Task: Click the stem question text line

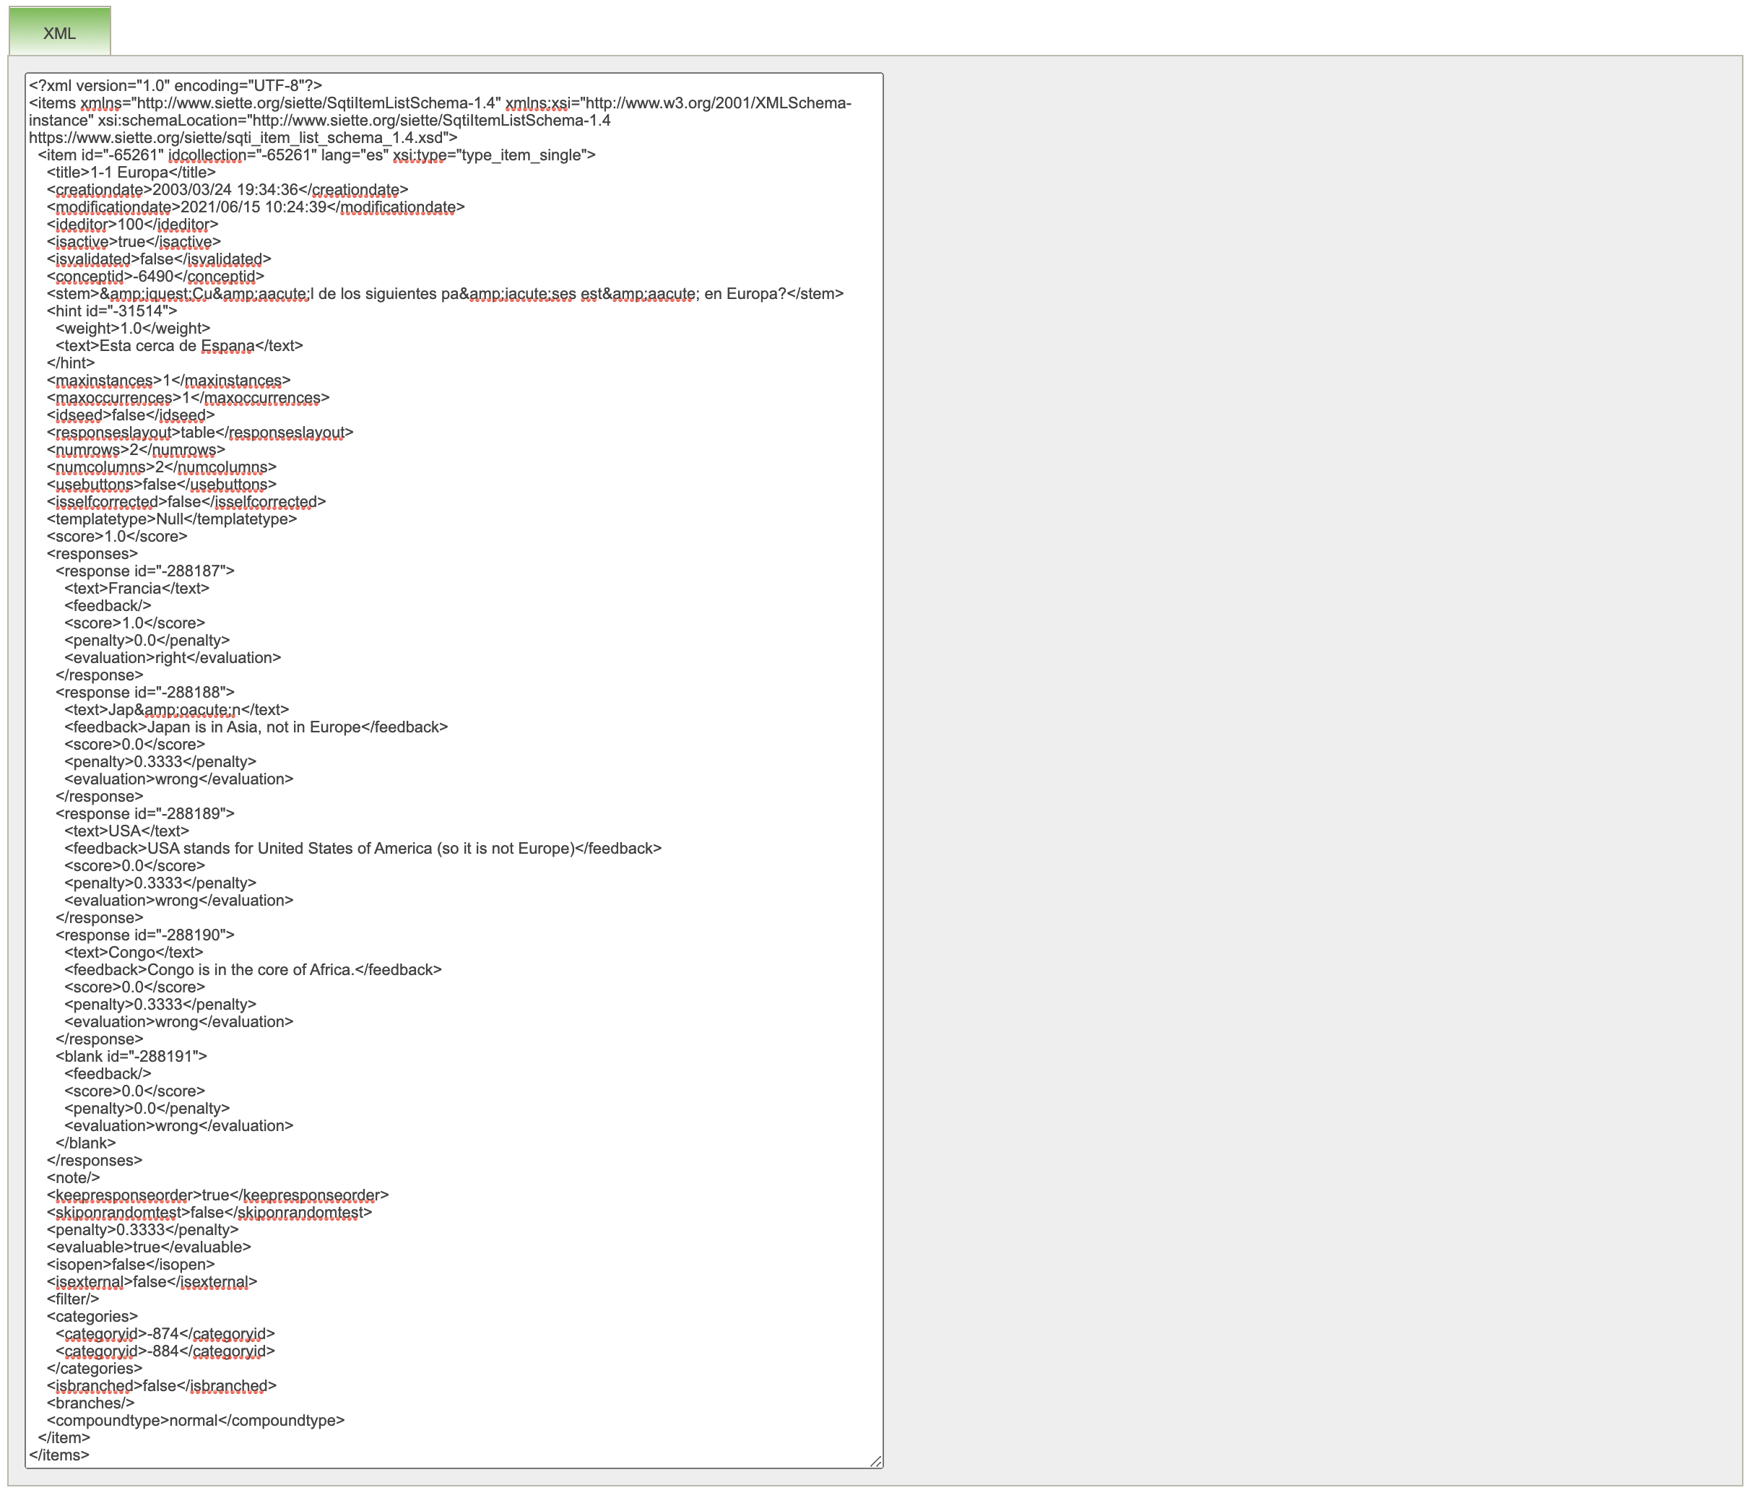Action: 445,294
